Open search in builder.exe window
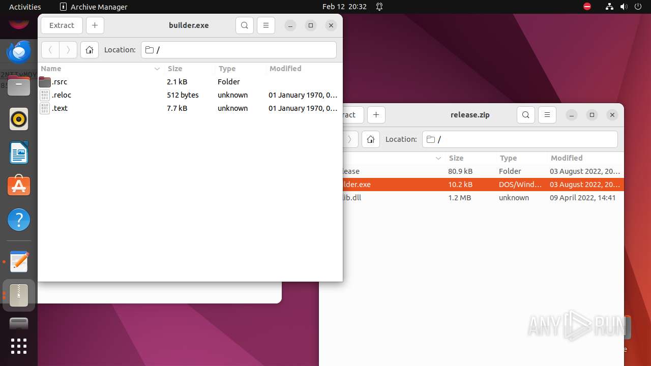 245,25
